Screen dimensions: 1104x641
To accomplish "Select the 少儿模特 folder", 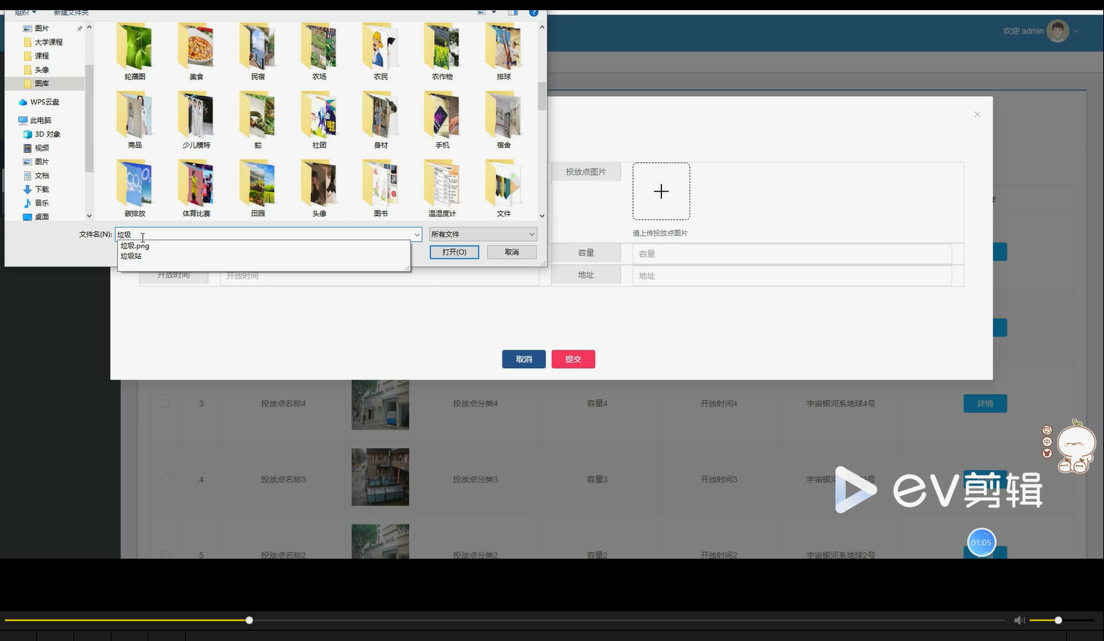I will 196,119.
